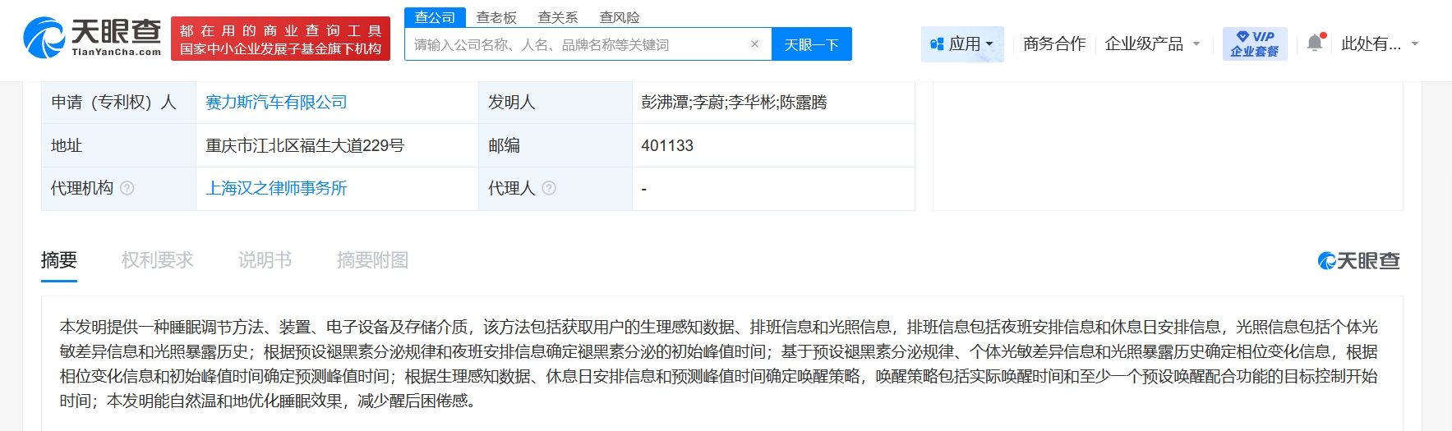Click the notification bell icon
Viewport: 1452px width, 431px height.
pos(1315,44)
